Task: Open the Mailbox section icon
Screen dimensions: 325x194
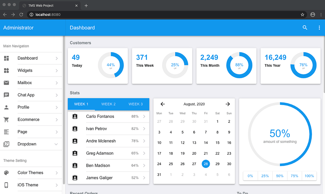Action: (x=7, y=83)
